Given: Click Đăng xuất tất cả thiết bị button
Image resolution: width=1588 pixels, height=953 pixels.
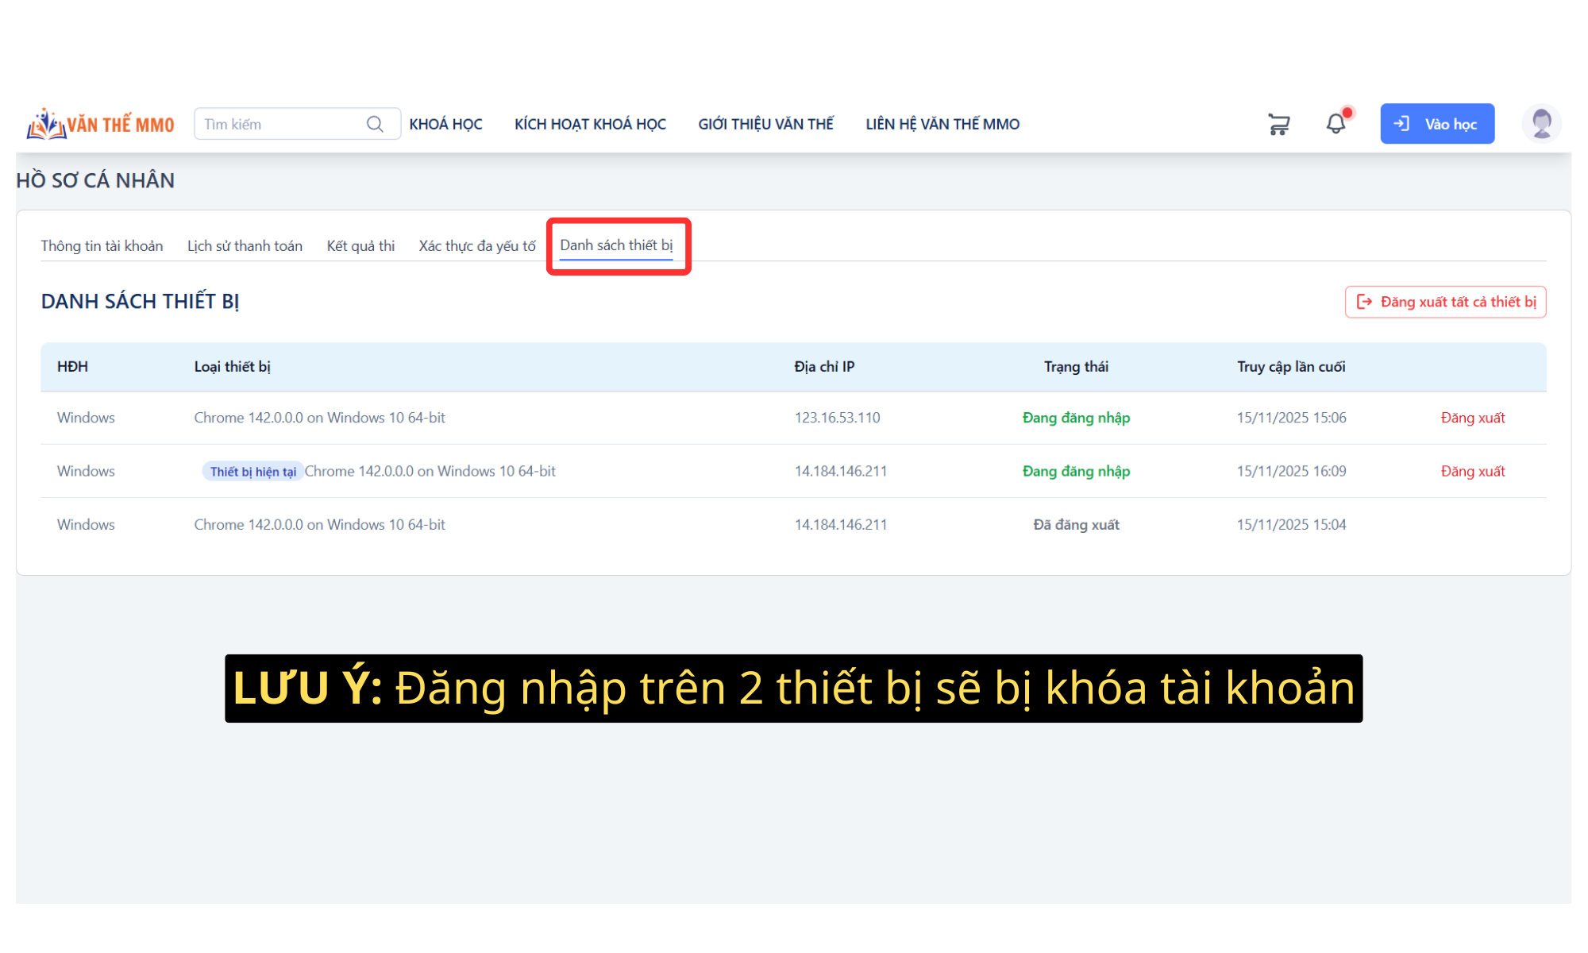Looking at the screenshot, I should [1445, 302].
